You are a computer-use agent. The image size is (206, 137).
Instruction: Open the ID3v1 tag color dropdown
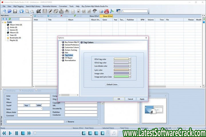(x=130, y=59)
